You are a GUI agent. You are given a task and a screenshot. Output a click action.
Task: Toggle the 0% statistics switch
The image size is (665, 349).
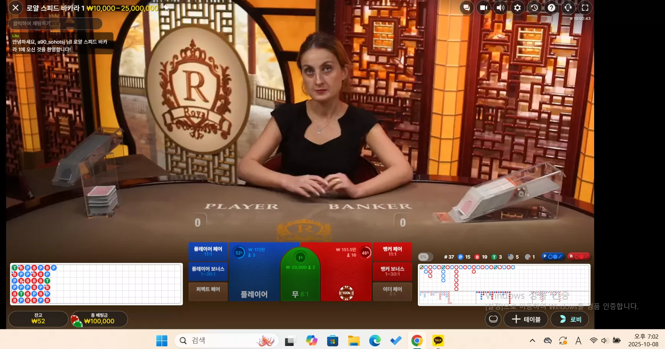pyautogui.click(x=426, y=257)
